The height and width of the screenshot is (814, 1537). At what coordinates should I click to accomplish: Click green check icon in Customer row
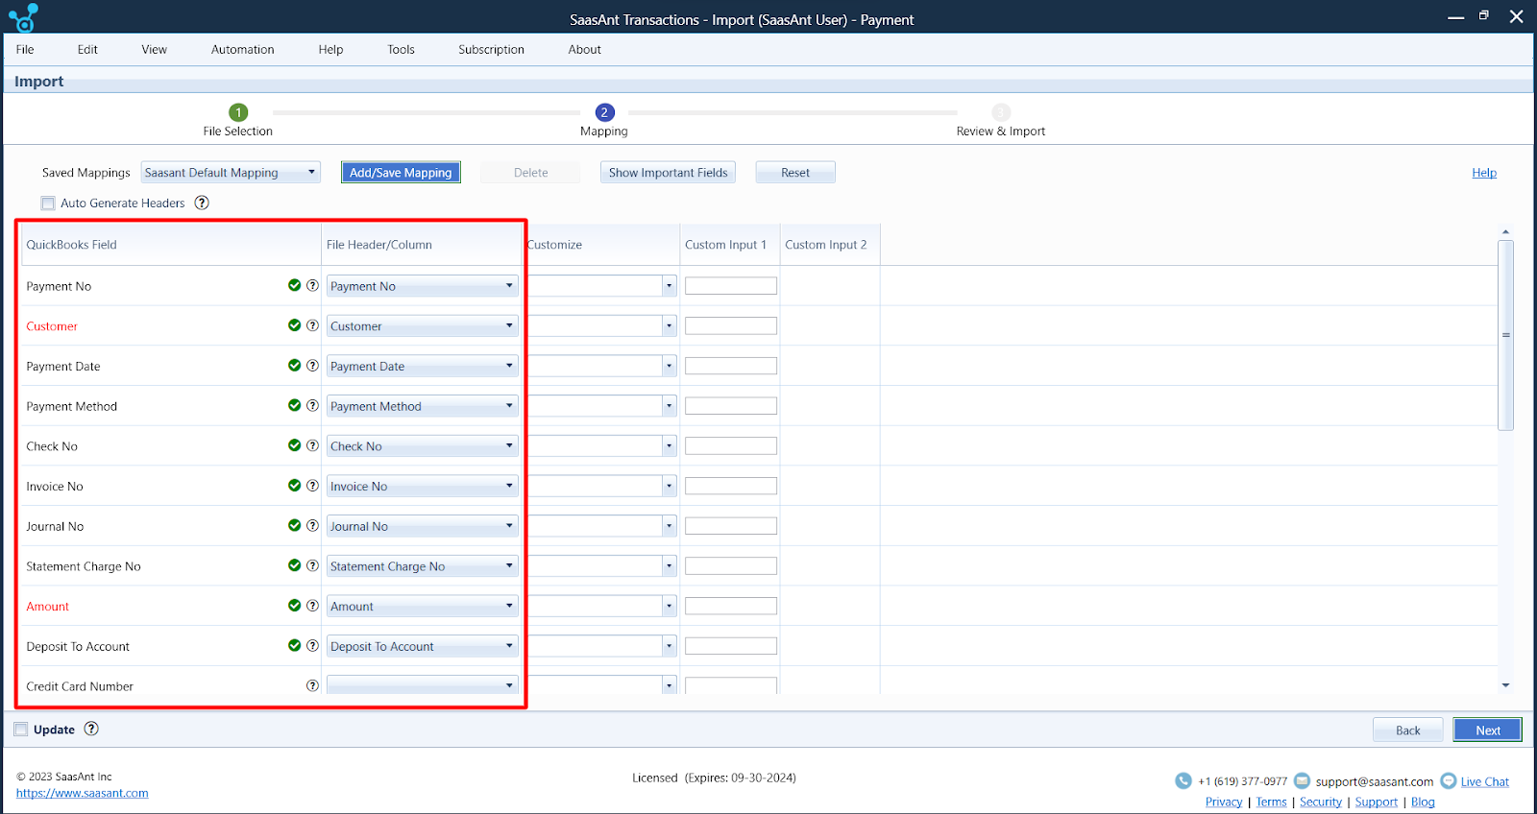tap(294, 325)
